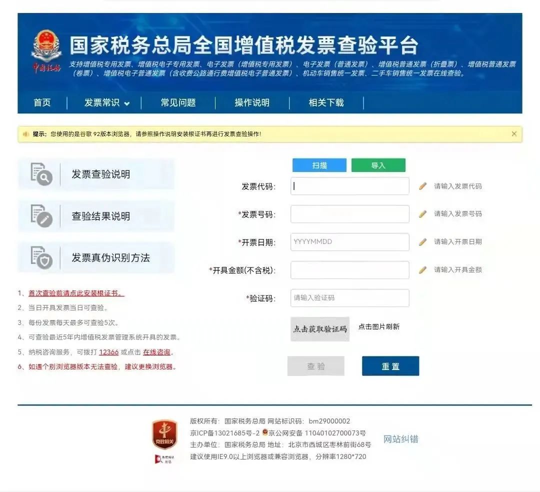Click the 当日开具发票当日可查验 note

pos(68,308)
